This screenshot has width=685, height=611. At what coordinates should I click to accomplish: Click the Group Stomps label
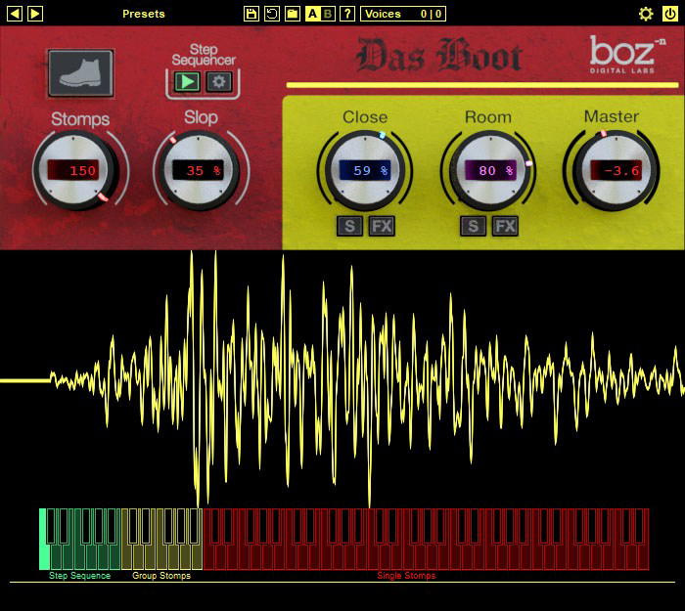click(161, 576)
